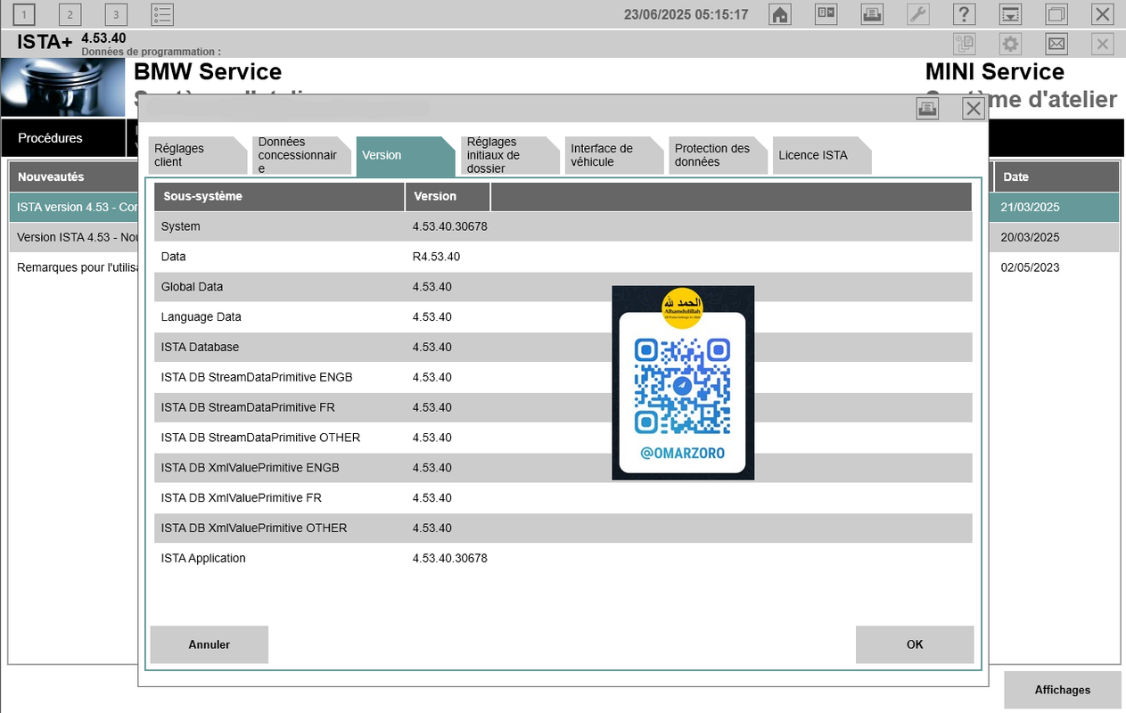Select the Data row
Screen dimensions: 1126x713
[563, 257]
